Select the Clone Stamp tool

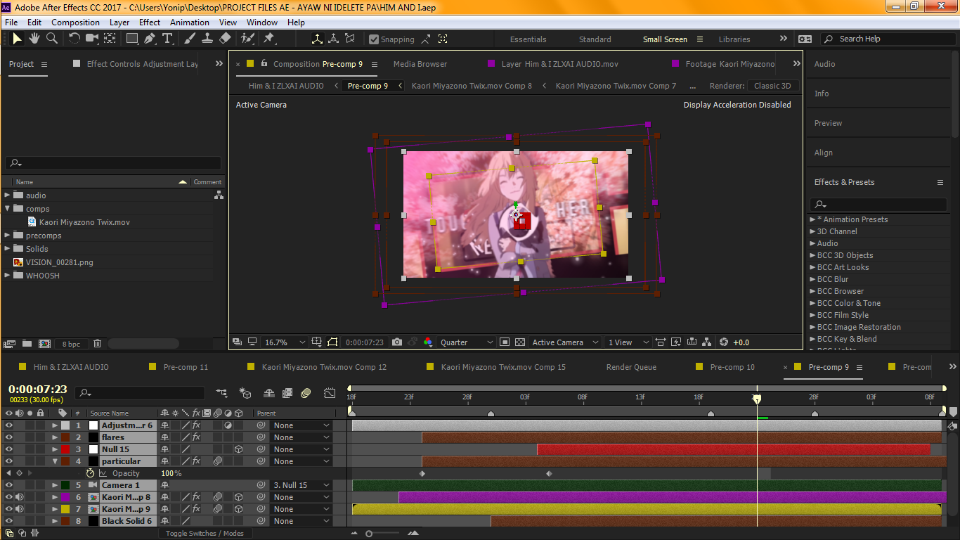coord(207,39)
